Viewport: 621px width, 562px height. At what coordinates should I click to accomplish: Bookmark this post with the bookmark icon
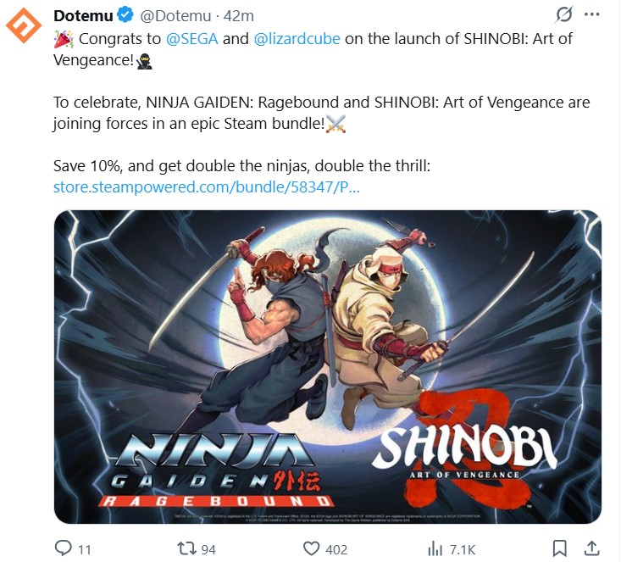[559, 549]
